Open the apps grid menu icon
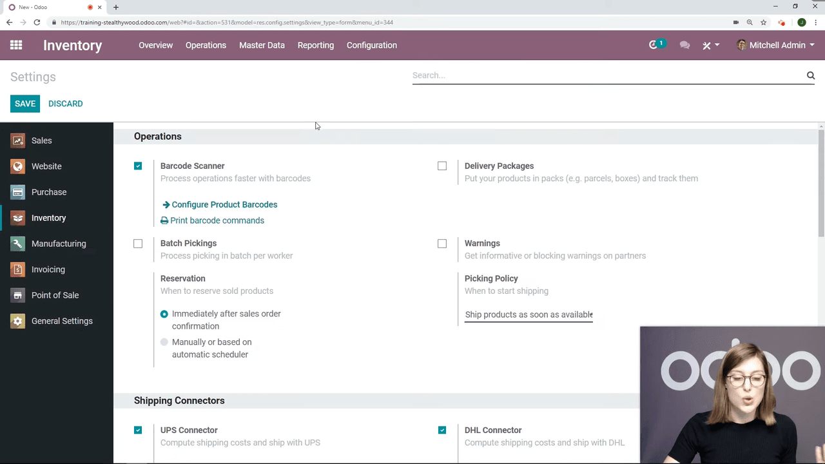 point(16,45)
